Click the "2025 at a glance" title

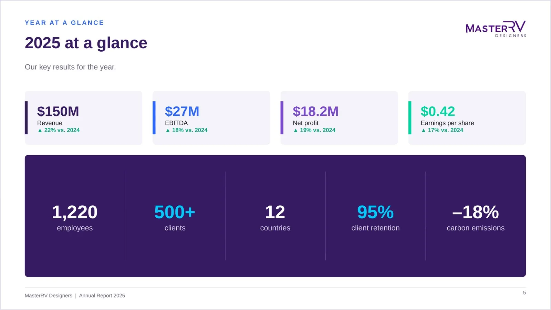click(86, 43)
